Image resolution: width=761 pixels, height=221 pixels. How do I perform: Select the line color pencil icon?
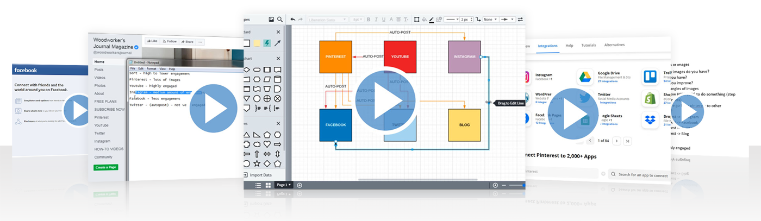(432, 20)
